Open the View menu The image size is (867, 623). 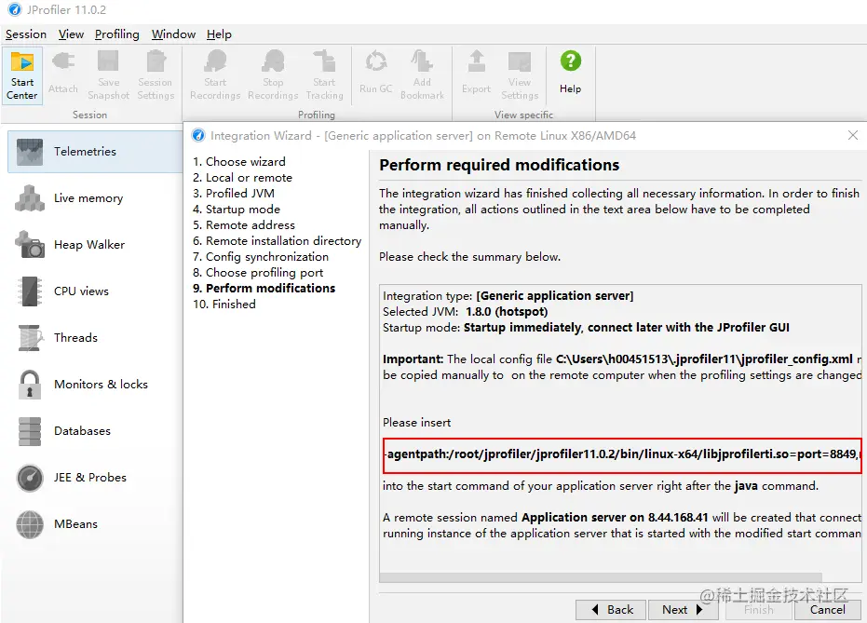pyautogui.click(x=72, y=34)
